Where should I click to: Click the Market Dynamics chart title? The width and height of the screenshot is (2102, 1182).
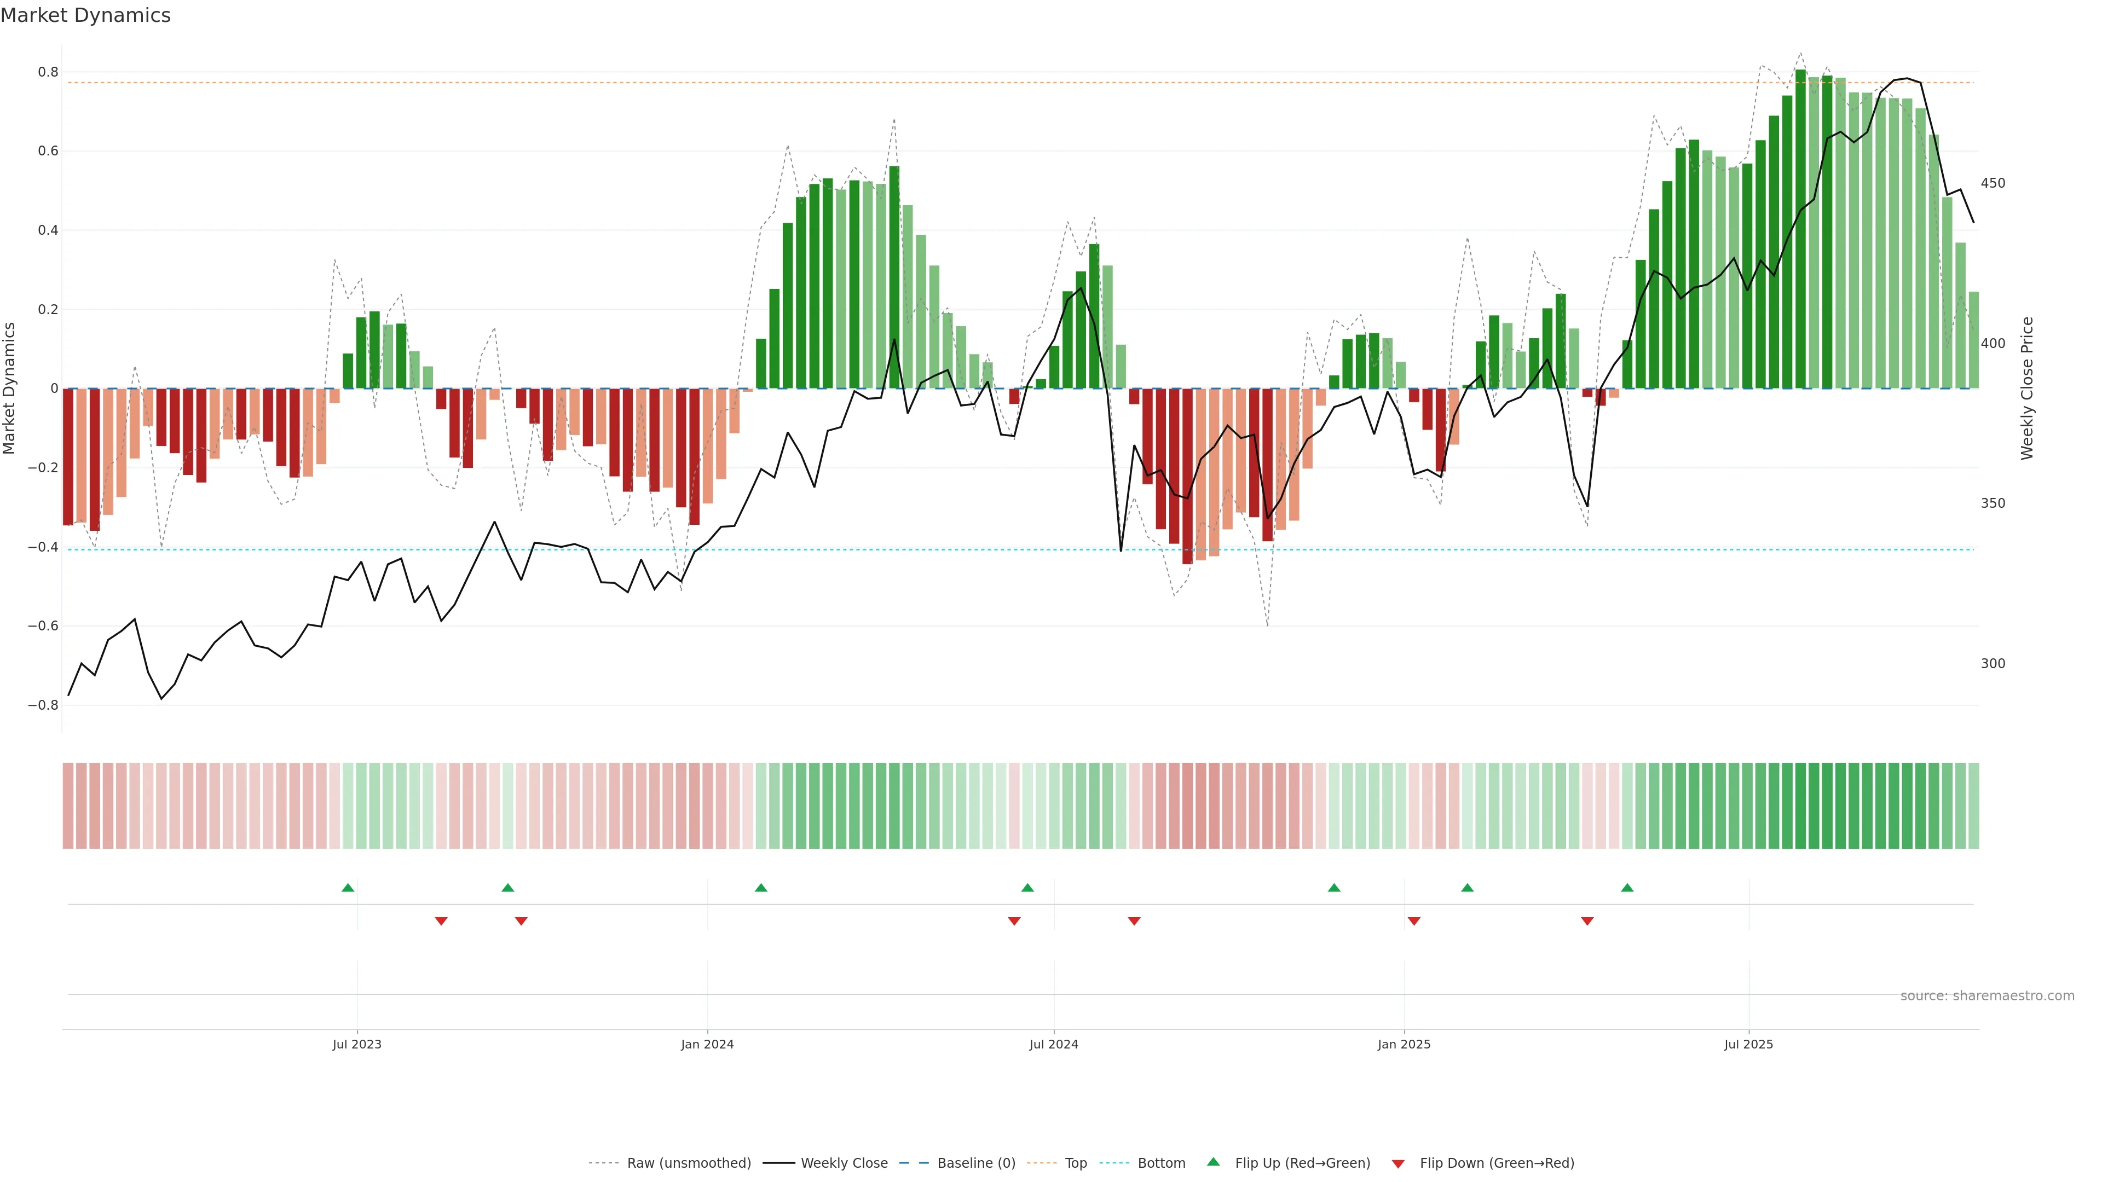tap(86, 15)
